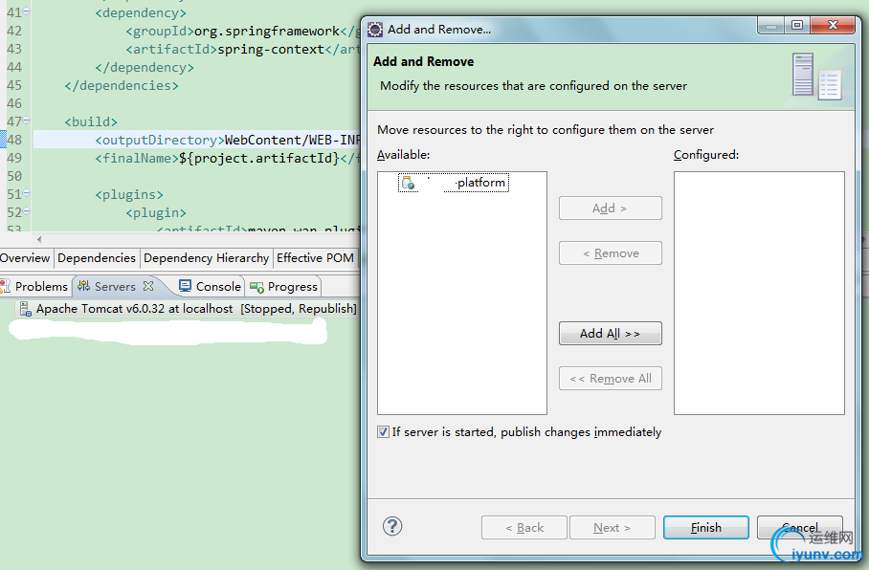
Task: Minimize the Add and Remove dialog
Action: pyautogui.click(x=771, y=25)
